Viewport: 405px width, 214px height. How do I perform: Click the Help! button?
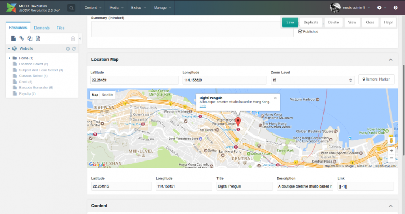(x=388, y=22)
